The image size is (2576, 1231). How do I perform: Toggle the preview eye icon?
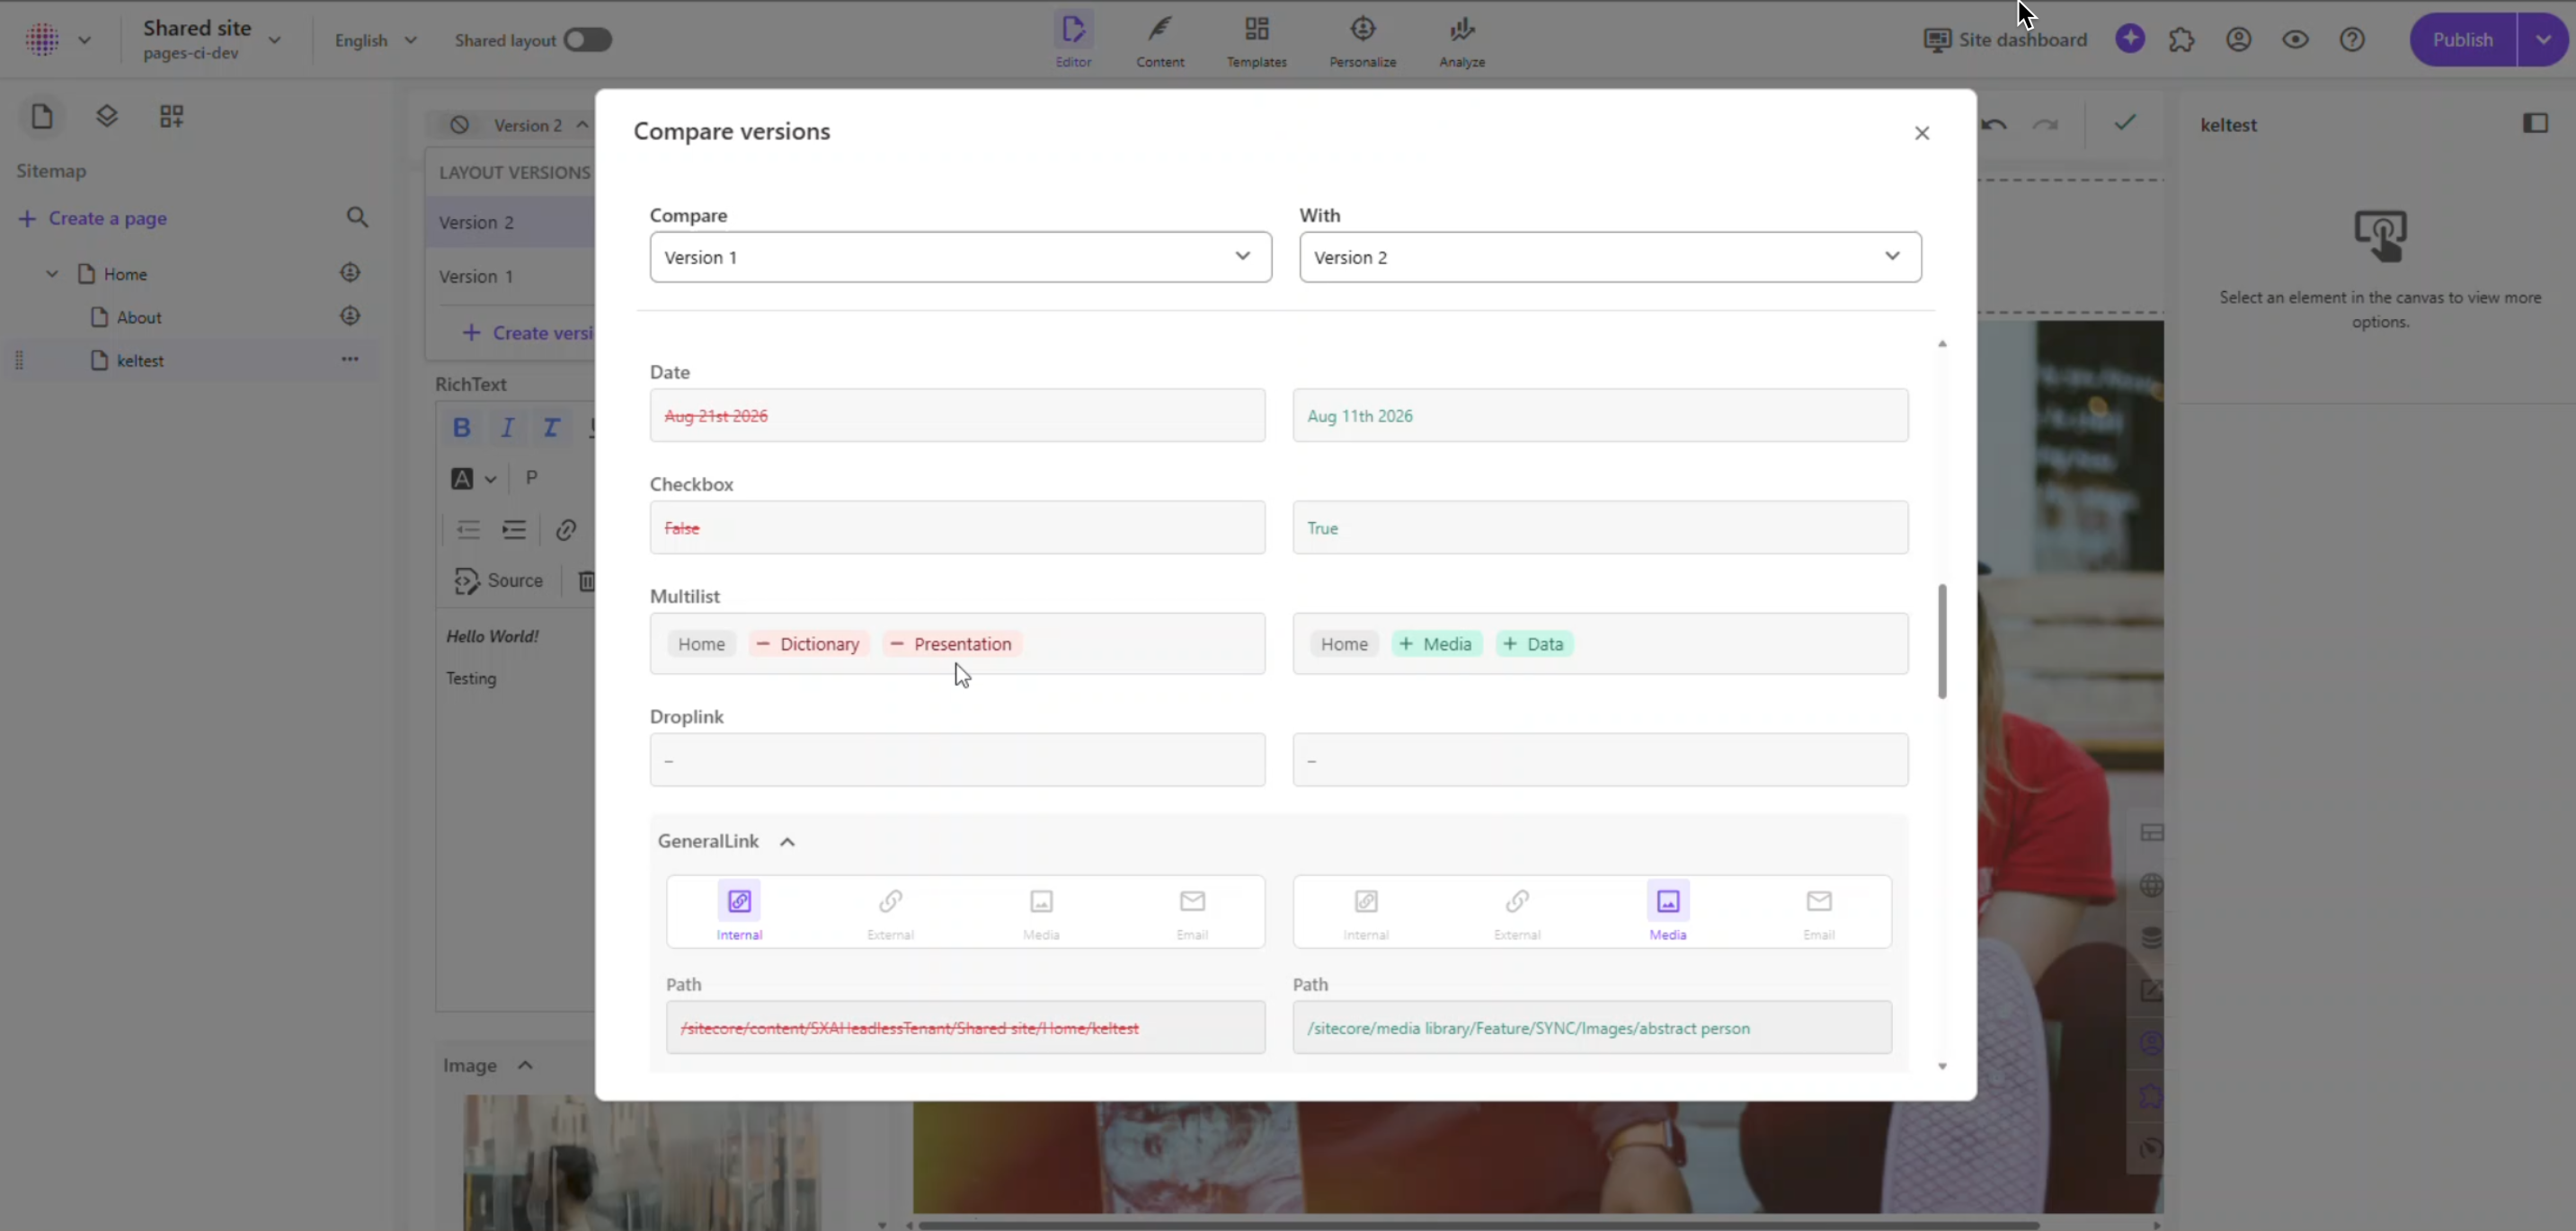point(2295,40)
